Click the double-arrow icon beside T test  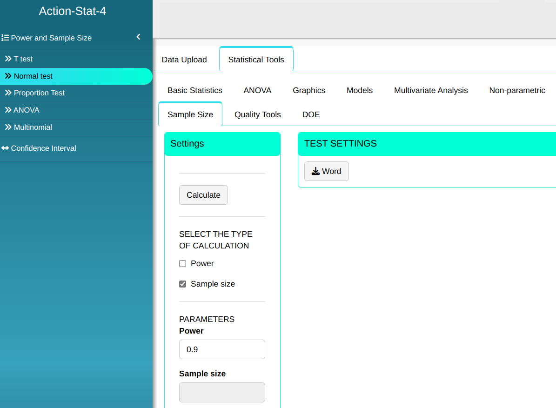[x=8, y=59]
